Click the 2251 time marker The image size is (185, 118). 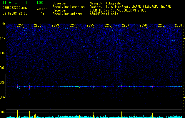[x=20, y=25]
